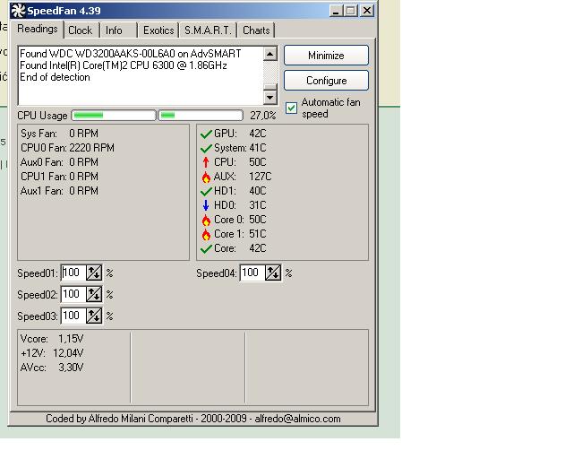Image resolution: width=573 pixels, height=459 pixels.
Task: Click the SpeedFan fan icon in title bar
Action: point(18,10)
